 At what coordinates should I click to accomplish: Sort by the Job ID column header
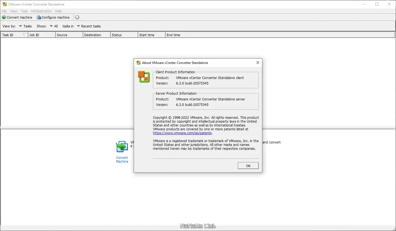pos(42,35)
